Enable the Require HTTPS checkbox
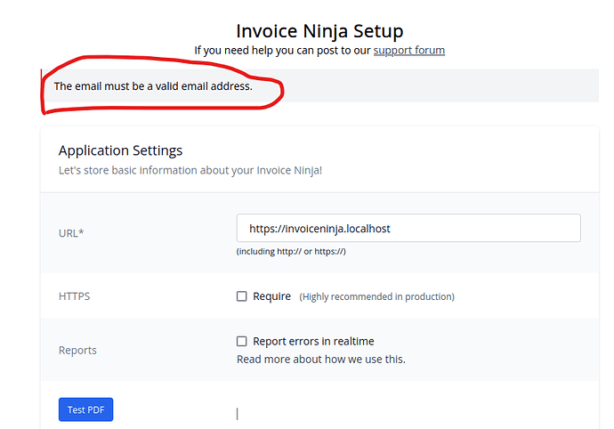The width and height of the screenshot is (614, 429). pyautogui.click(x=242, y=296)
